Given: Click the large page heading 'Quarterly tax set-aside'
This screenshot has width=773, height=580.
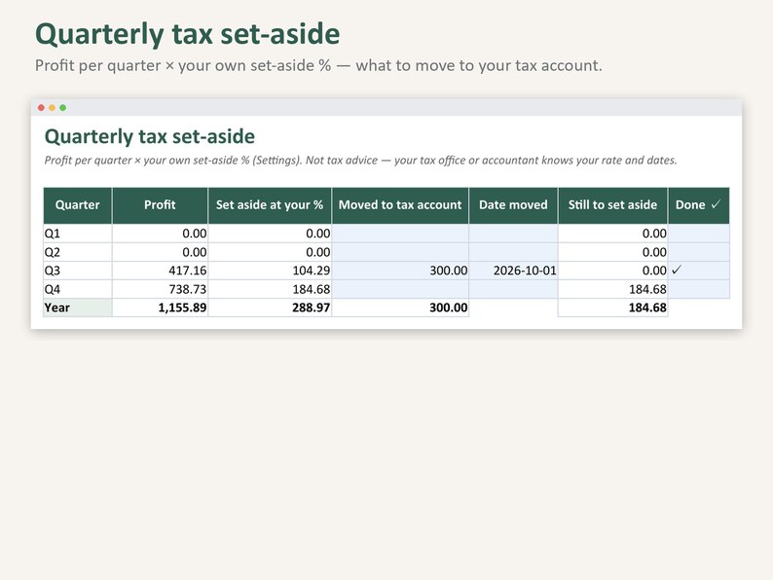Looking at the screenshot, I should coord(187,34).
